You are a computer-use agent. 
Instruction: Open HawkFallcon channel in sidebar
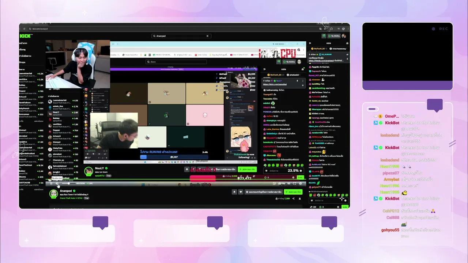pos(31,103)
